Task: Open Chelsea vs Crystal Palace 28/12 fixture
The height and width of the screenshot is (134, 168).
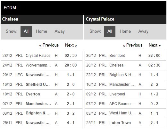Action: 42,56
